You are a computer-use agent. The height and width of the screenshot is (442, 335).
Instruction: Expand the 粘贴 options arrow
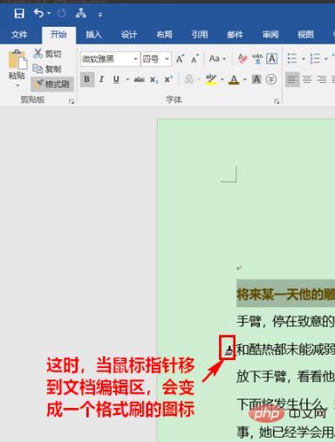tap(17, 85)
